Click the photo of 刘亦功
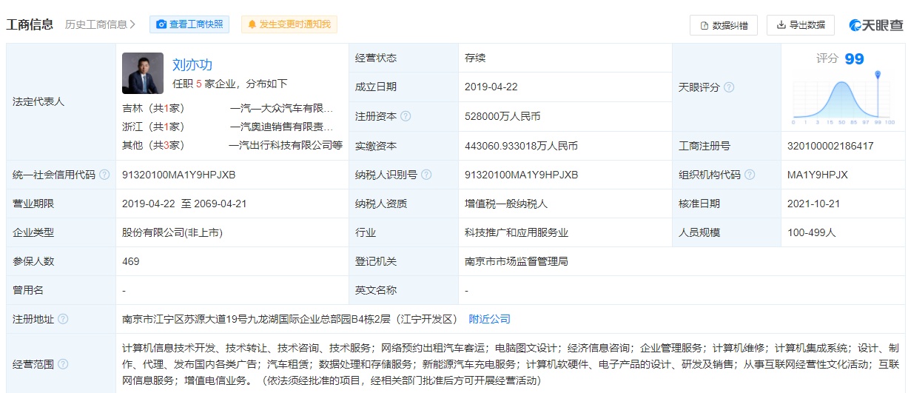This screenshot has height=393, width=908. 143,73
